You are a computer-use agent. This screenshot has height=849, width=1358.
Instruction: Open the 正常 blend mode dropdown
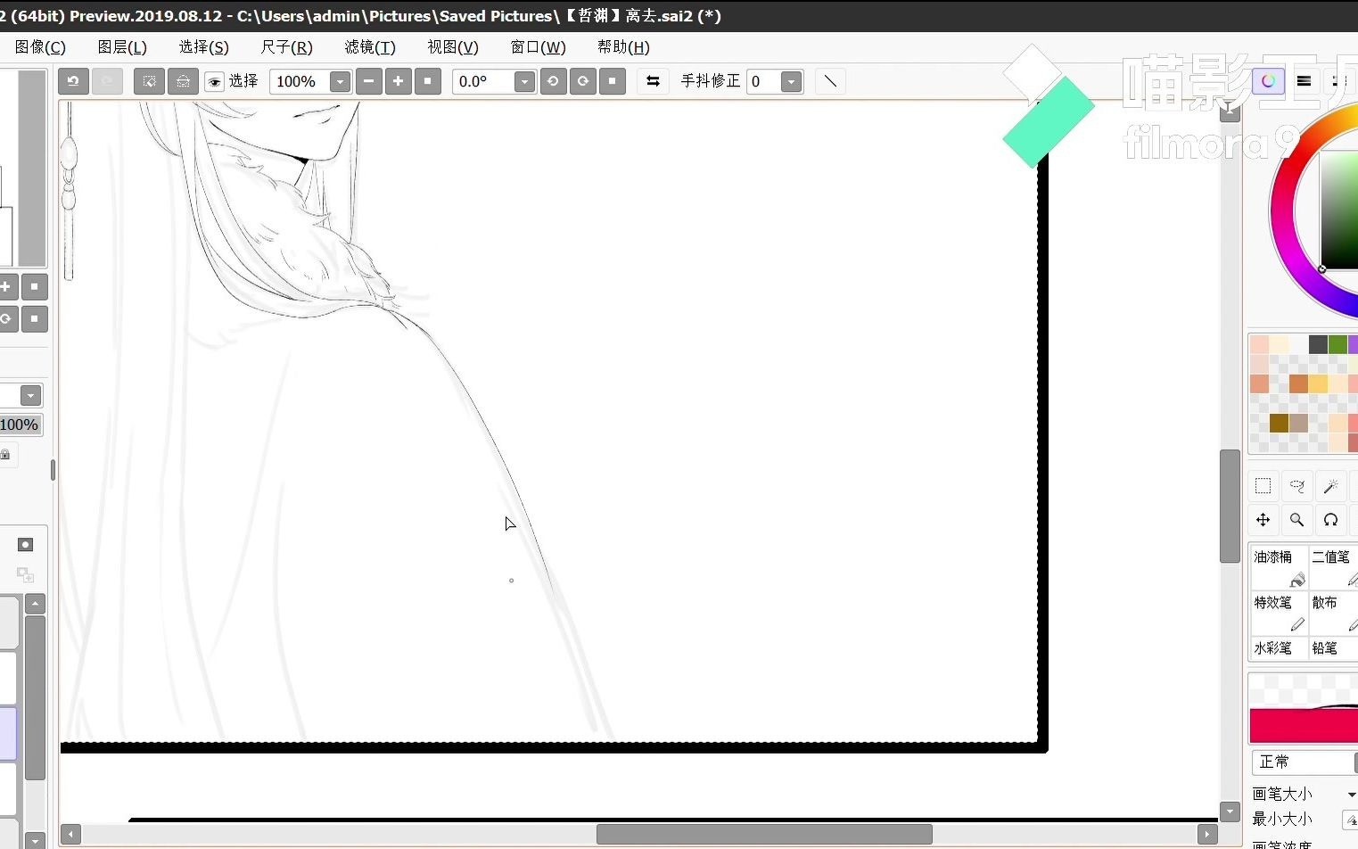click(x=1305, y=762)
